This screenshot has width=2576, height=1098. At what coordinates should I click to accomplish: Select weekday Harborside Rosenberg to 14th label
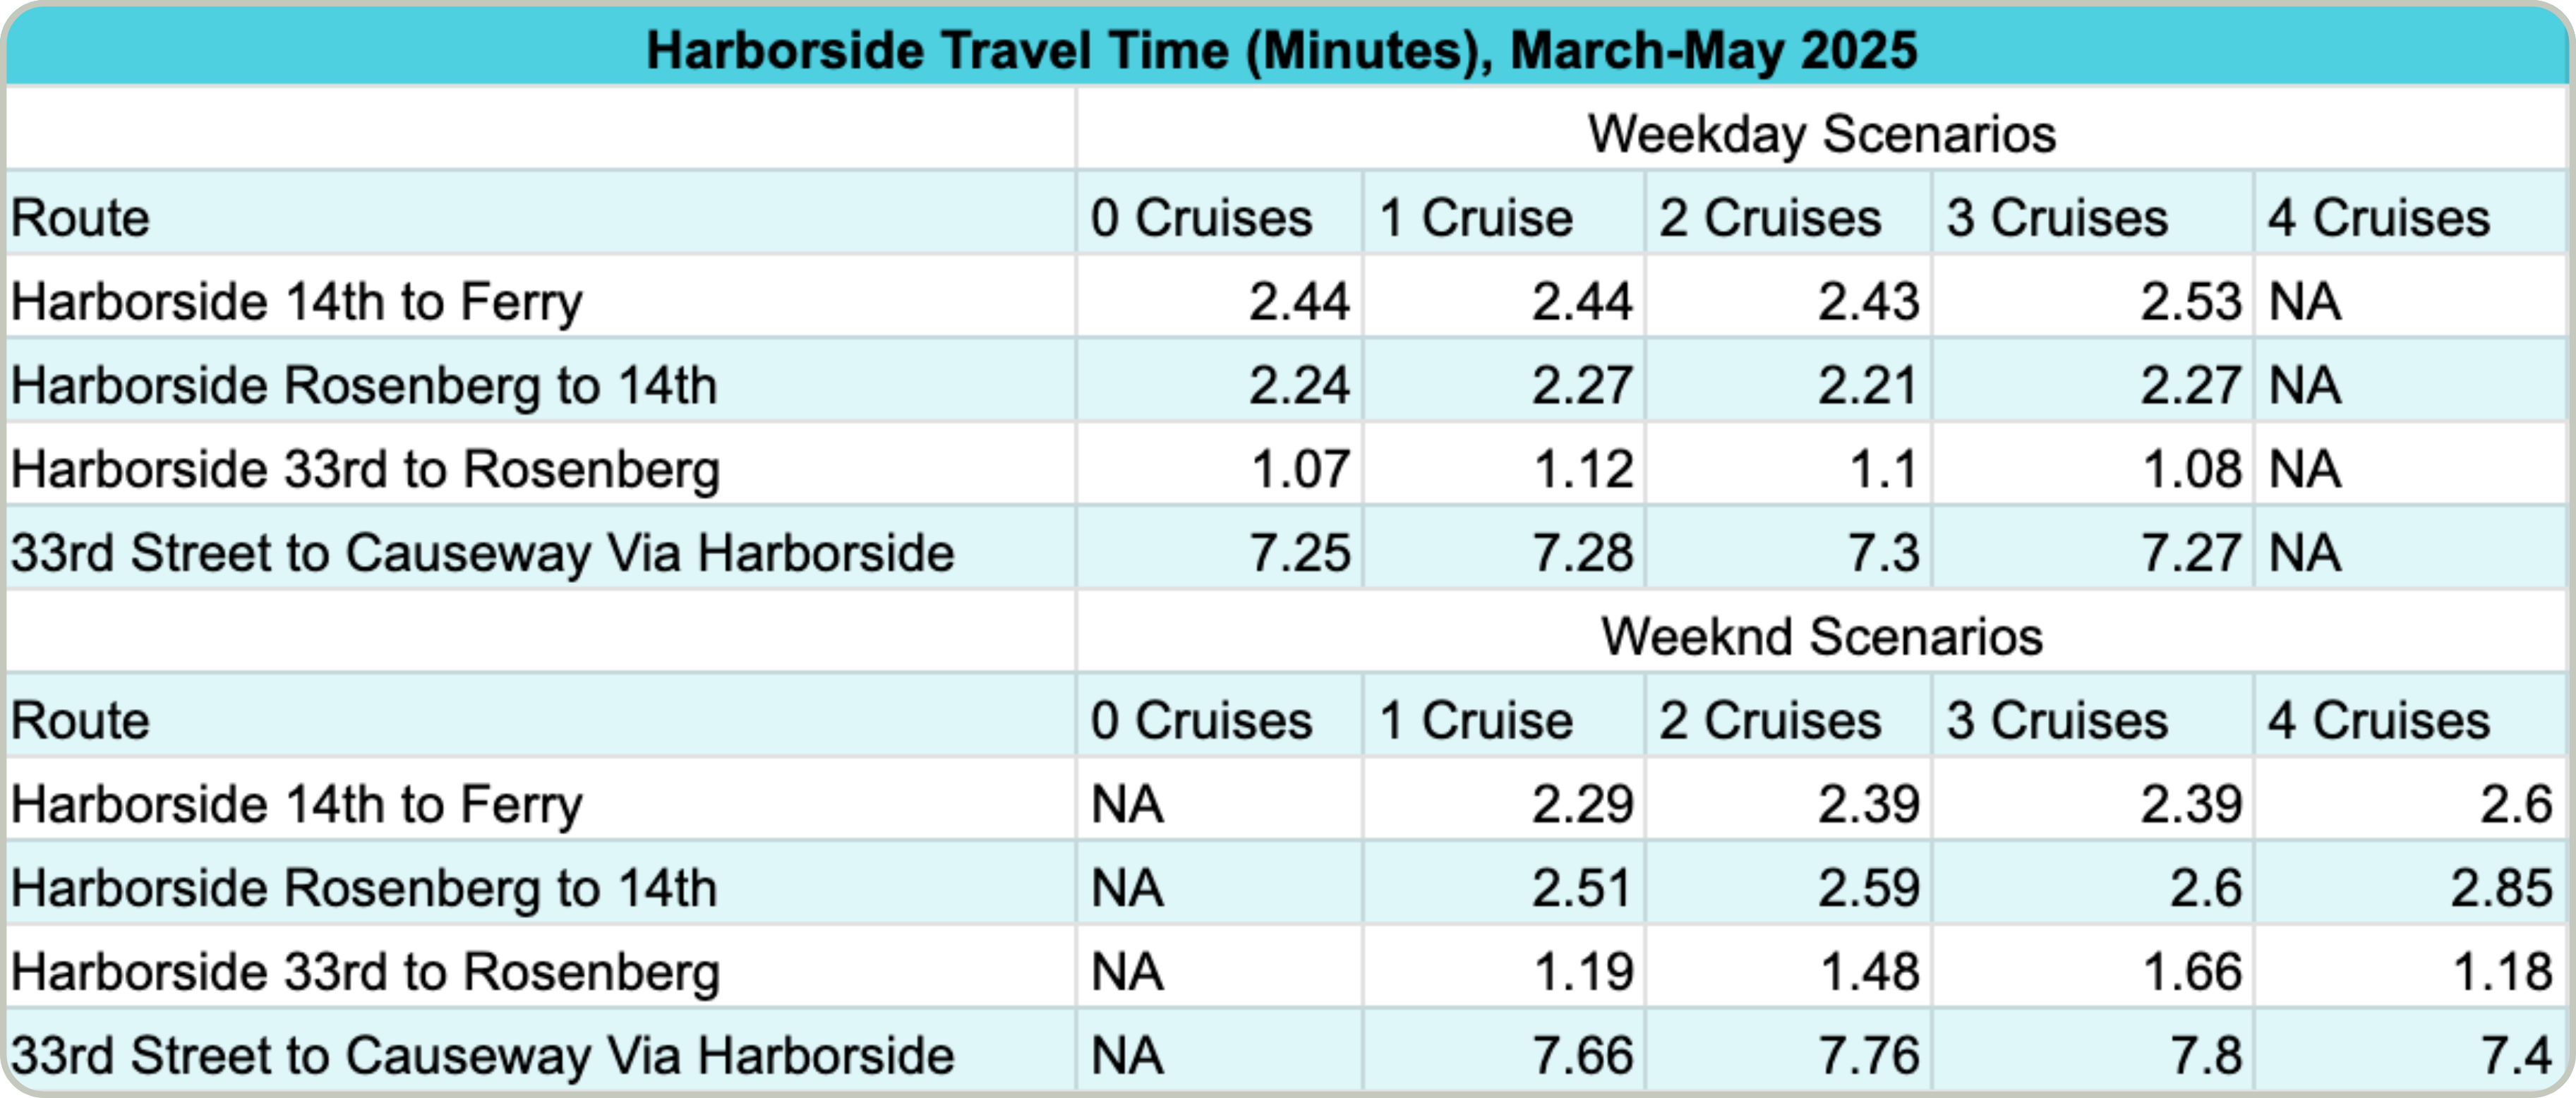click(364, 385)
